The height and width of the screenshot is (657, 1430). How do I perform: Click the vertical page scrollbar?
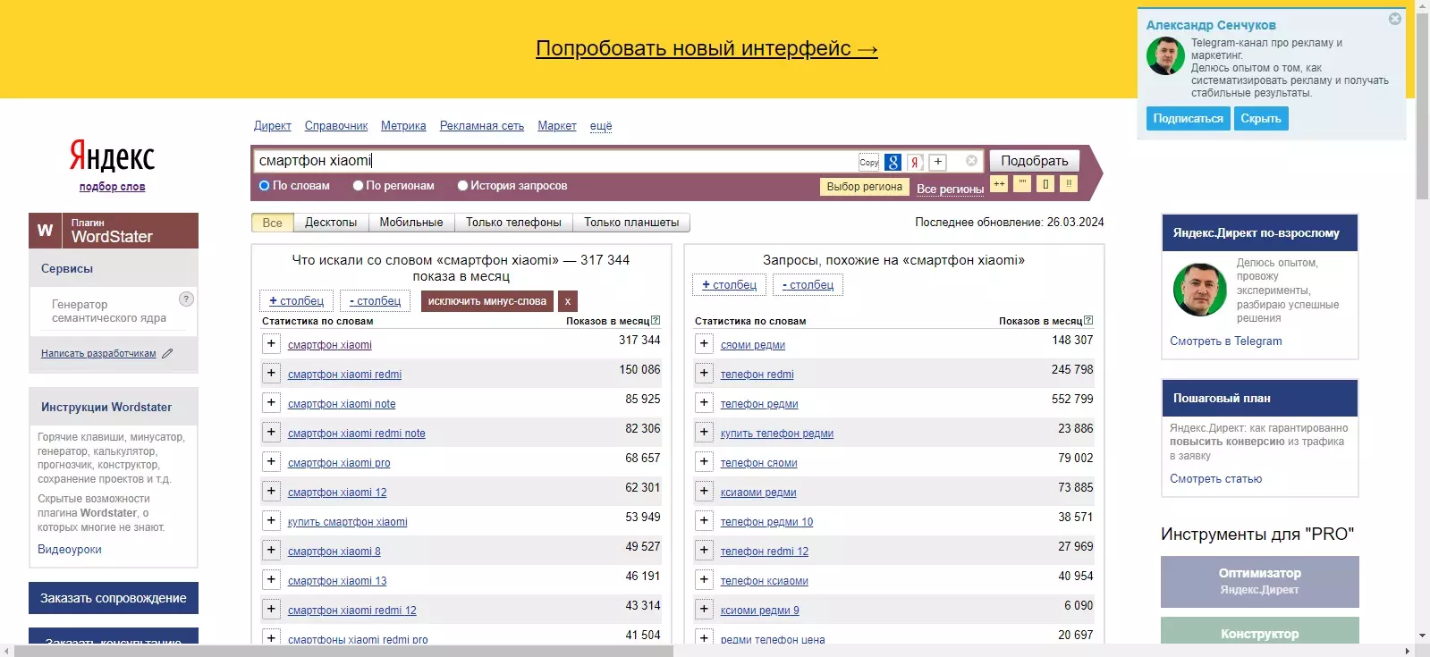pos(1422,107)
